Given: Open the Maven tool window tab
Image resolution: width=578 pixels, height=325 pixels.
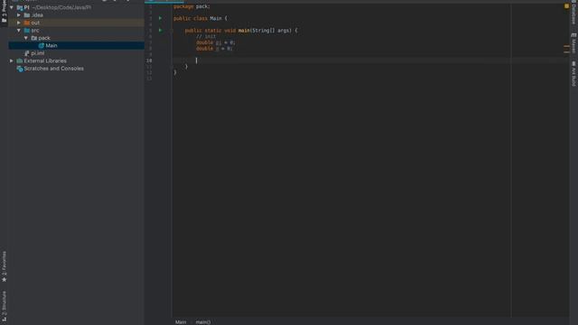Looking at the screenshot, I should (573, 42).
